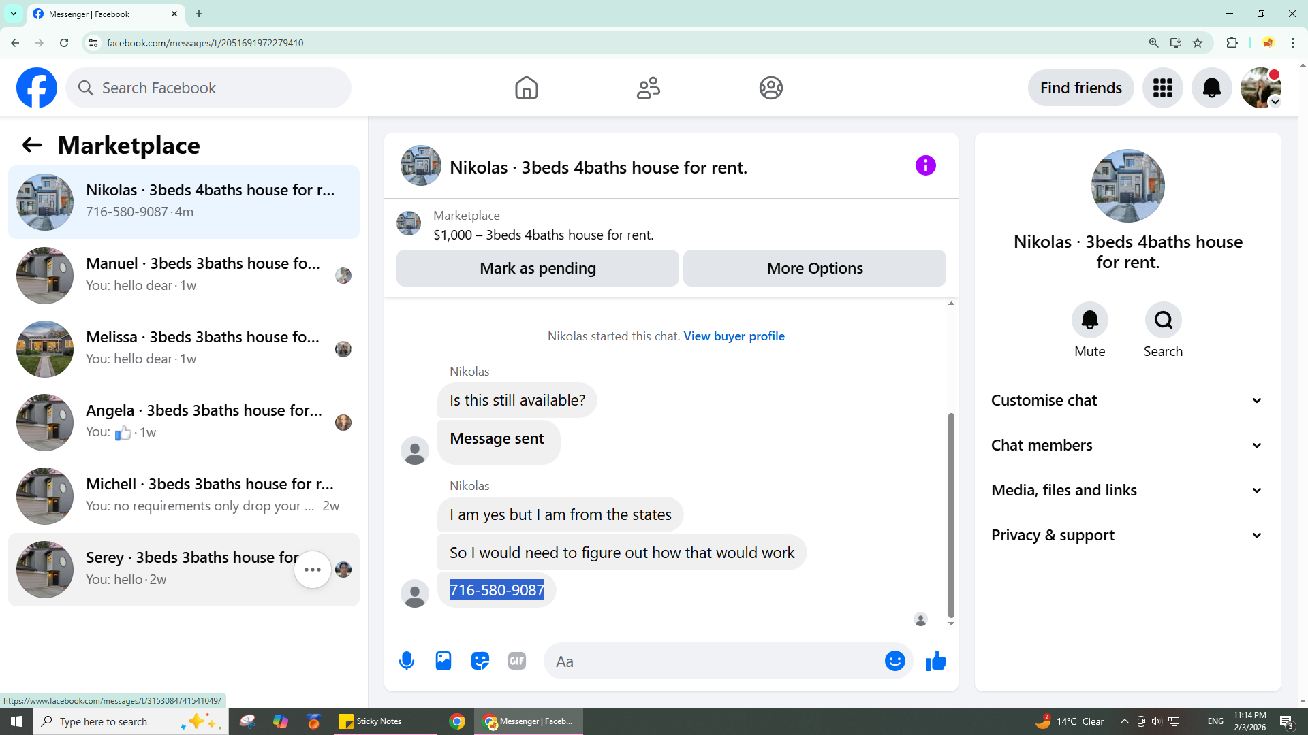Expand the Customise chat section

click(x=1127, y=400)
